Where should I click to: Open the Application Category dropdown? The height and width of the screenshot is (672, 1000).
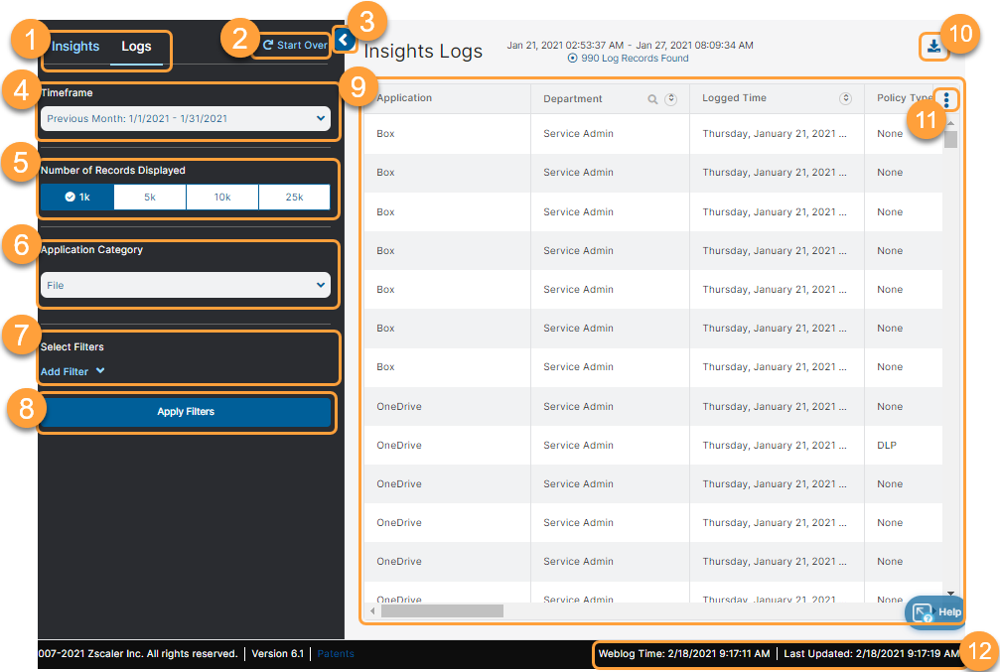coord(185,283)
